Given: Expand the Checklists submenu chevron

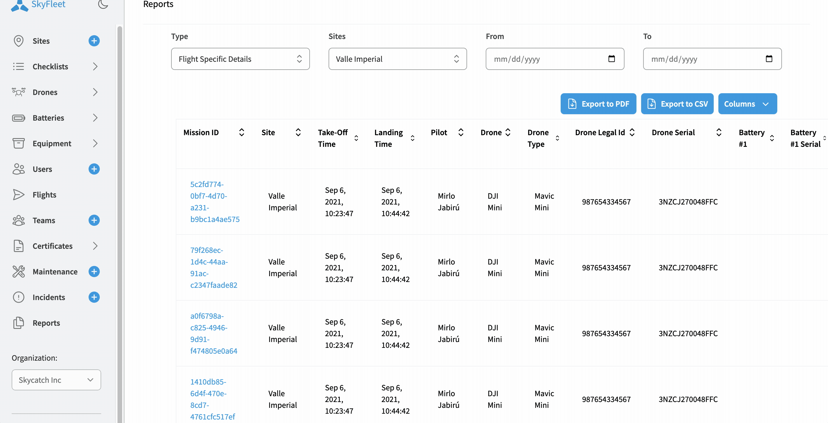Looking at the screenshot, I should [x=95, y=66].
